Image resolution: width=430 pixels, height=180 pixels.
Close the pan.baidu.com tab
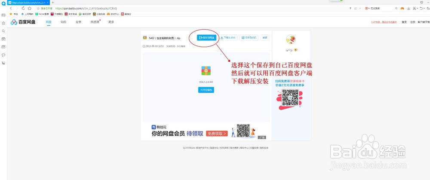click(x=48, y=3)
